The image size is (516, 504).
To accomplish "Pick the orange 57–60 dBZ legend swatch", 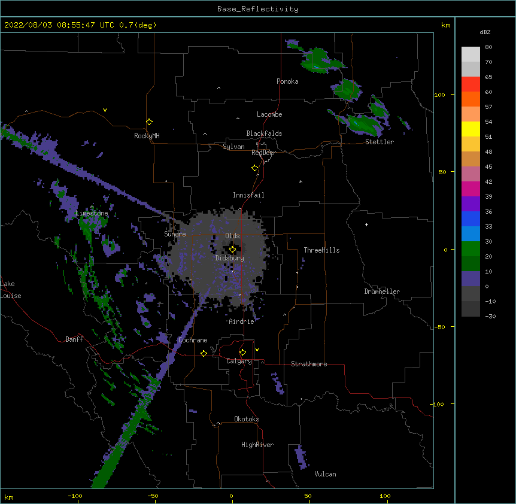I will 471,99.
